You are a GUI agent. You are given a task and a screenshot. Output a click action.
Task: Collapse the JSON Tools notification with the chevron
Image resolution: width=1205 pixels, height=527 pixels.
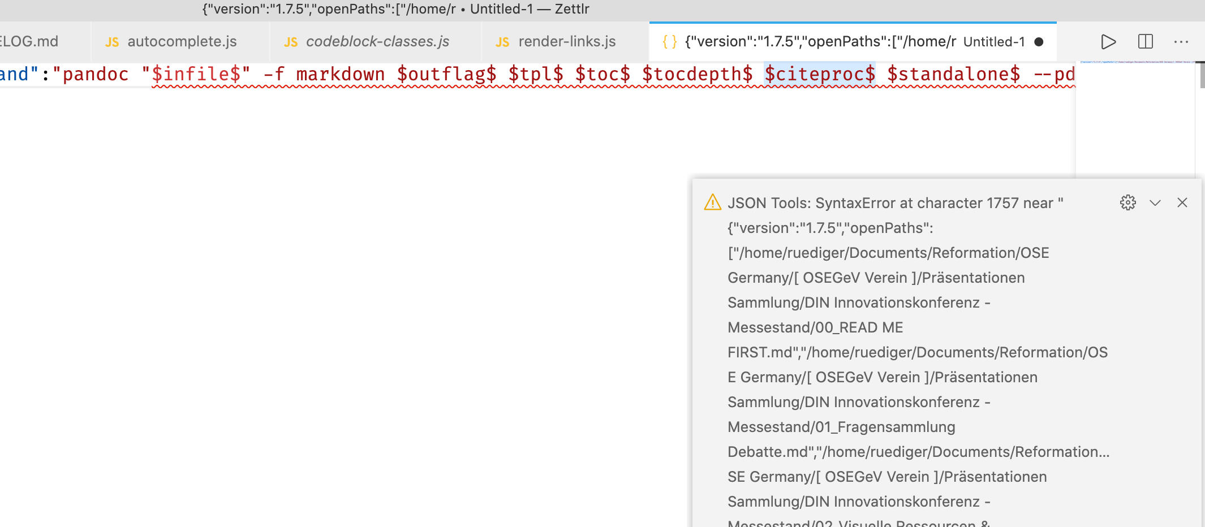1155,202
